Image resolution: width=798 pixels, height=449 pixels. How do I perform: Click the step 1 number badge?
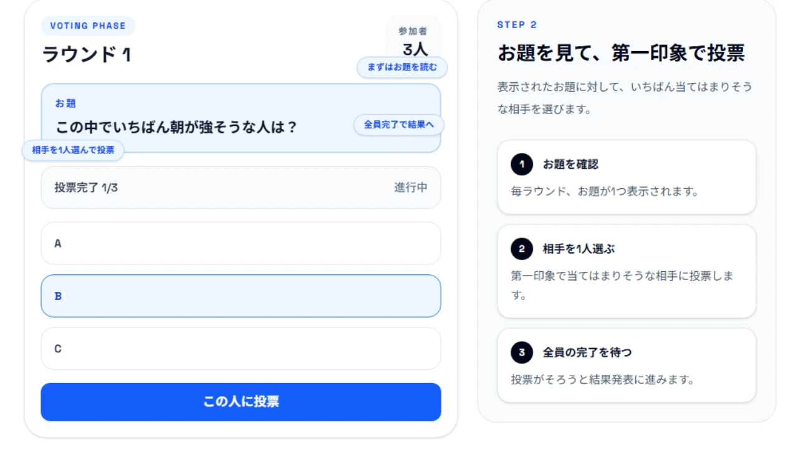pyautogui.click(x=522, y=165)
